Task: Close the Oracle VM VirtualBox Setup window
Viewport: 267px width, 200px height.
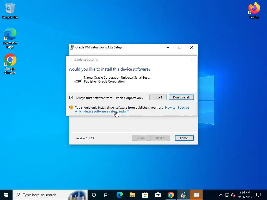Action: coord(192,47)
